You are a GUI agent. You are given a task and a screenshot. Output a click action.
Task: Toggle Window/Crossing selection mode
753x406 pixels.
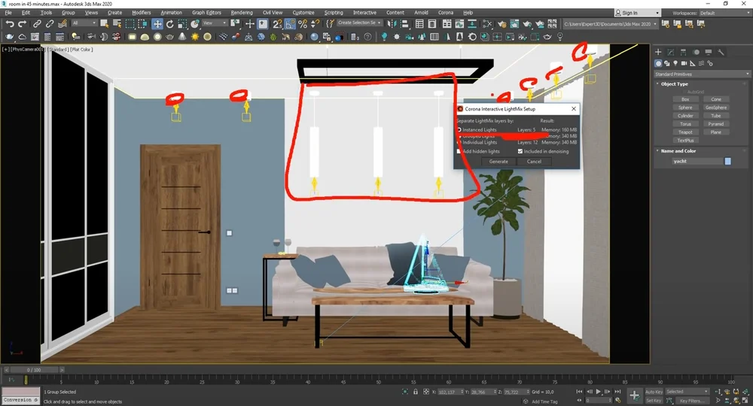(x=142, y=23)
